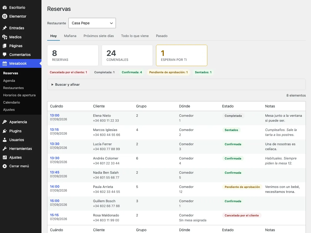Open the 13:00 reservation of Elena Nieto

[x=55, y=115]
